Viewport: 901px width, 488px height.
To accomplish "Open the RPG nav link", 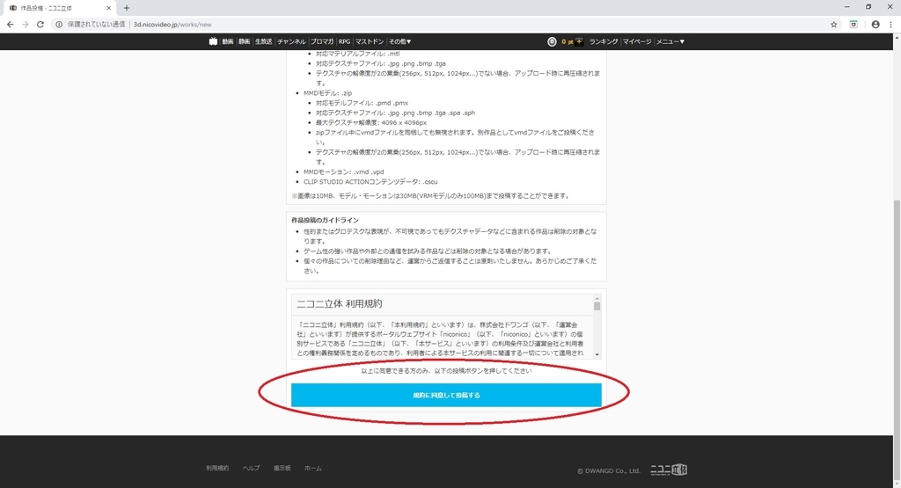I will [x=344, y=41].
